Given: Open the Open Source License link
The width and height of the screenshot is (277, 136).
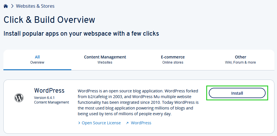Looking at the screenshot, I should [101, 123].
